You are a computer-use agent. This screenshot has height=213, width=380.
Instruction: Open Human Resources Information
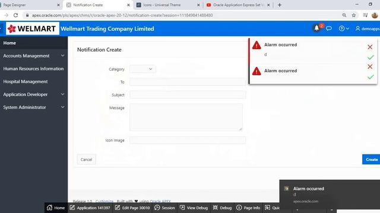point(34,69)
